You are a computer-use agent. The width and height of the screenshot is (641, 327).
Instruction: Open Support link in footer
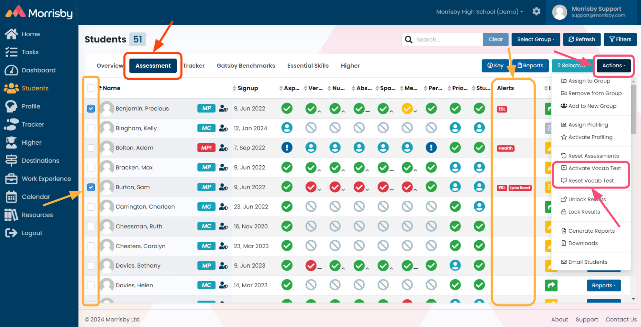[x=587, y=319]
